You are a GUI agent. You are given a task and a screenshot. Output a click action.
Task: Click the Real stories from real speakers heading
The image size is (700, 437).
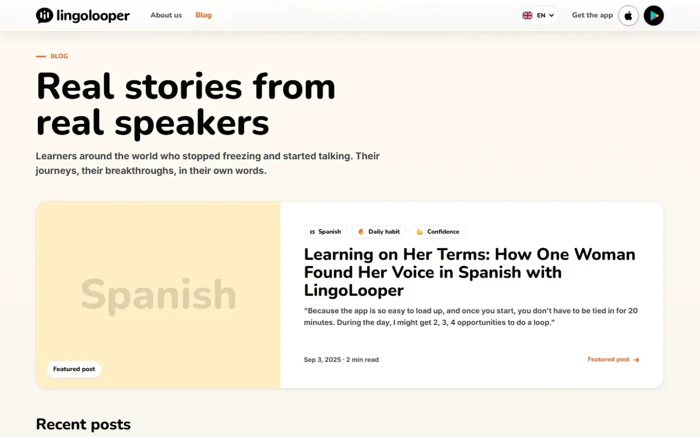[186, 104]
